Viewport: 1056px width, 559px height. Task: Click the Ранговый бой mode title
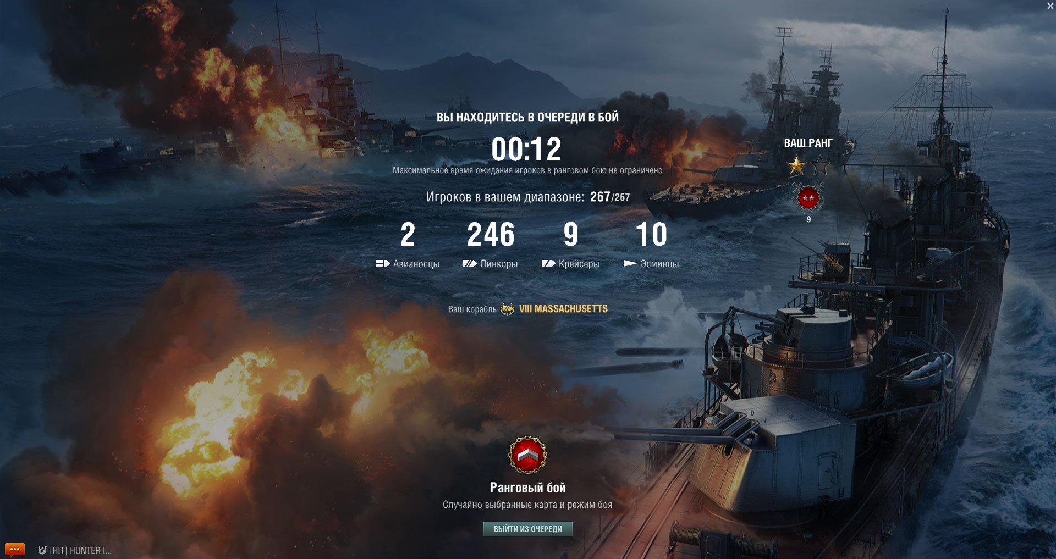527,488
